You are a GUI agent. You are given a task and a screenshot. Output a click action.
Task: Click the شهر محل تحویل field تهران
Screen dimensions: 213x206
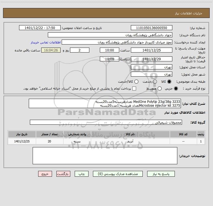pos(152,74)
